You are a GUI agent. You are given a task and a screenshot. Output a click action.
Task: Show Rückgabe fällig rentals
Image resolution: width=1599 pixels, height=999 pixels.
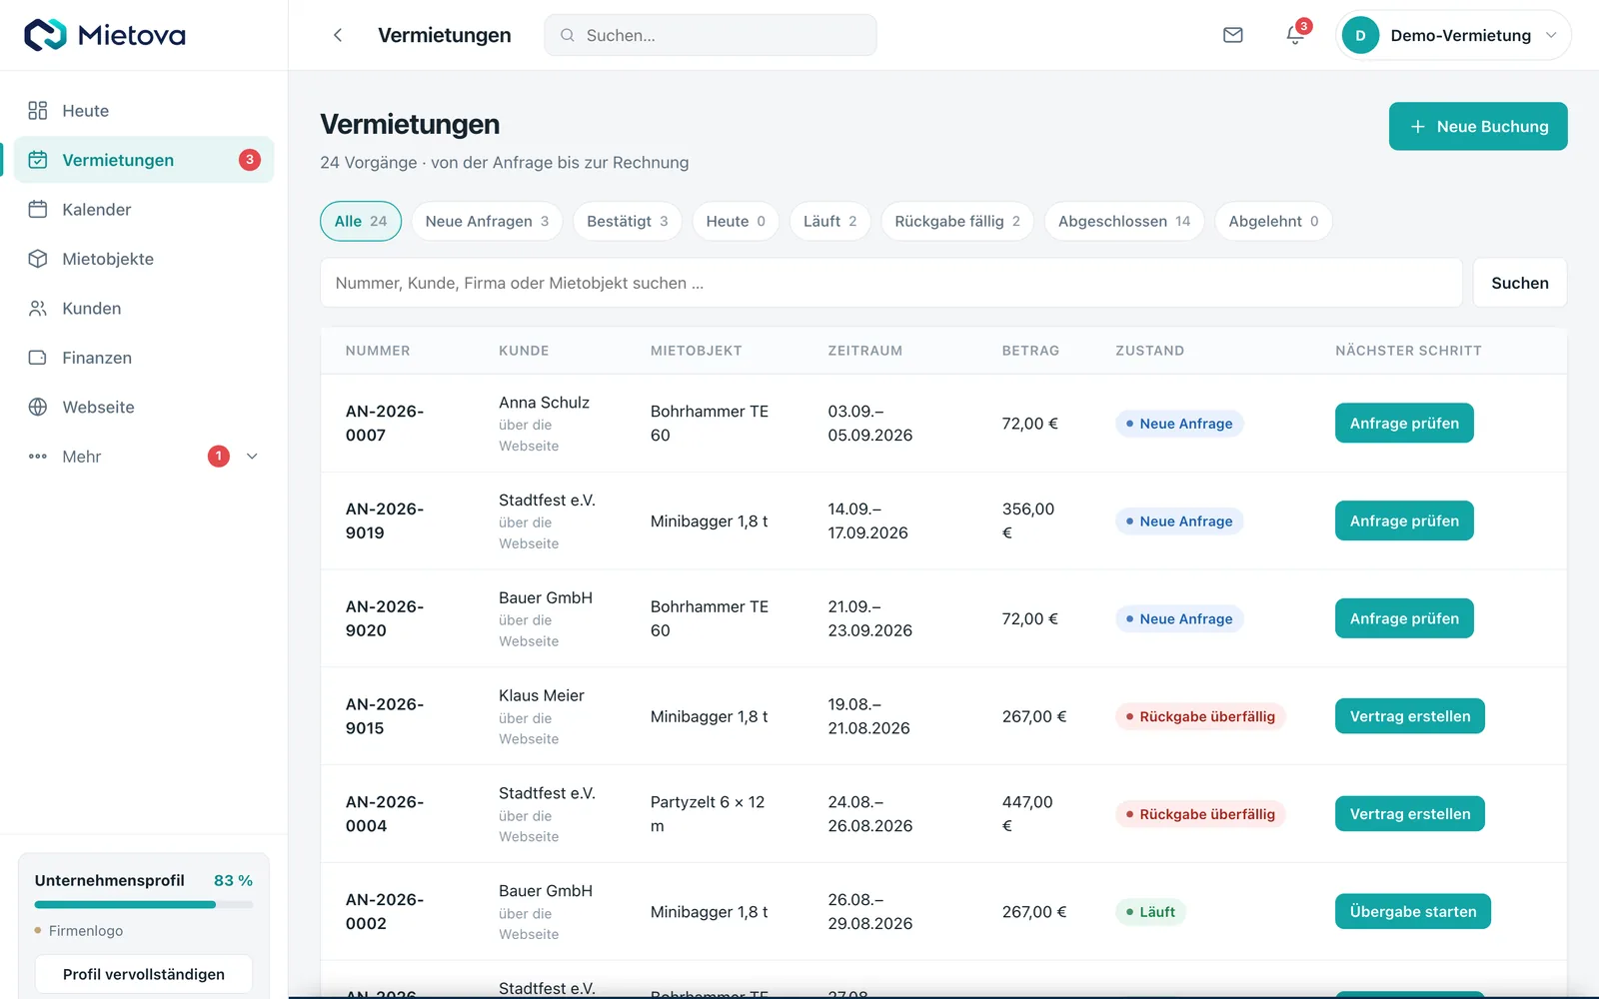(957, 222)
